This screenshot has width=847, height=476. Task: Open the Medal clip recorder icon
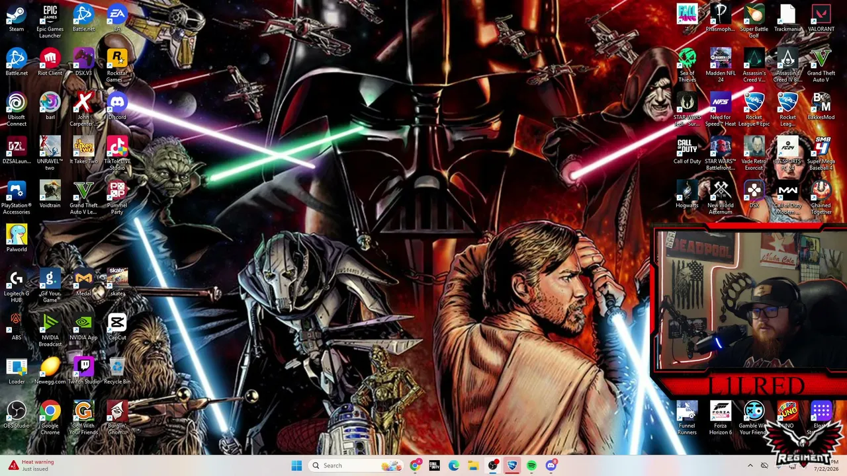coord(83,283)
